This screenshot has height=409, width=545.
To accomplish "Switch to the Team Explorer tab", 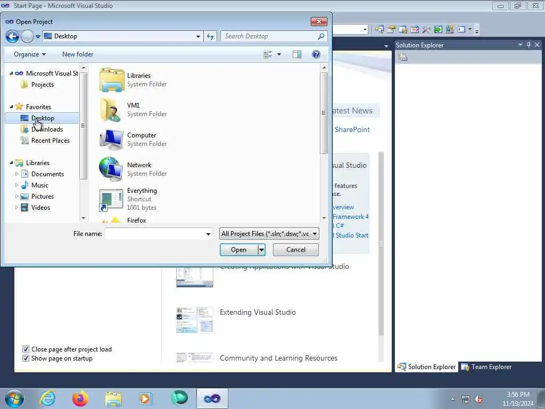I will [486, 367].
